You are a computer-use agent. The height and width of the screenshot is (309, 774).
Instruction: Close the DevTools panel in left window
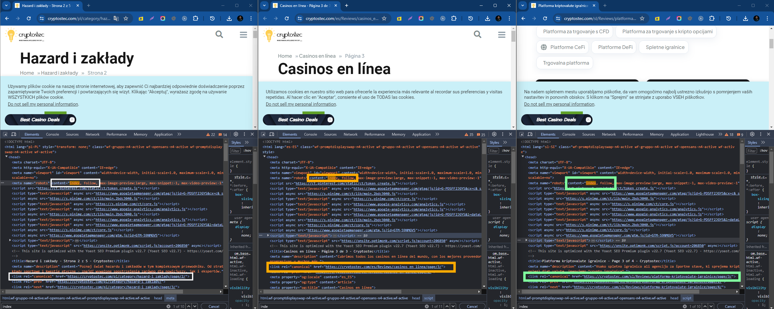point(252,134)
